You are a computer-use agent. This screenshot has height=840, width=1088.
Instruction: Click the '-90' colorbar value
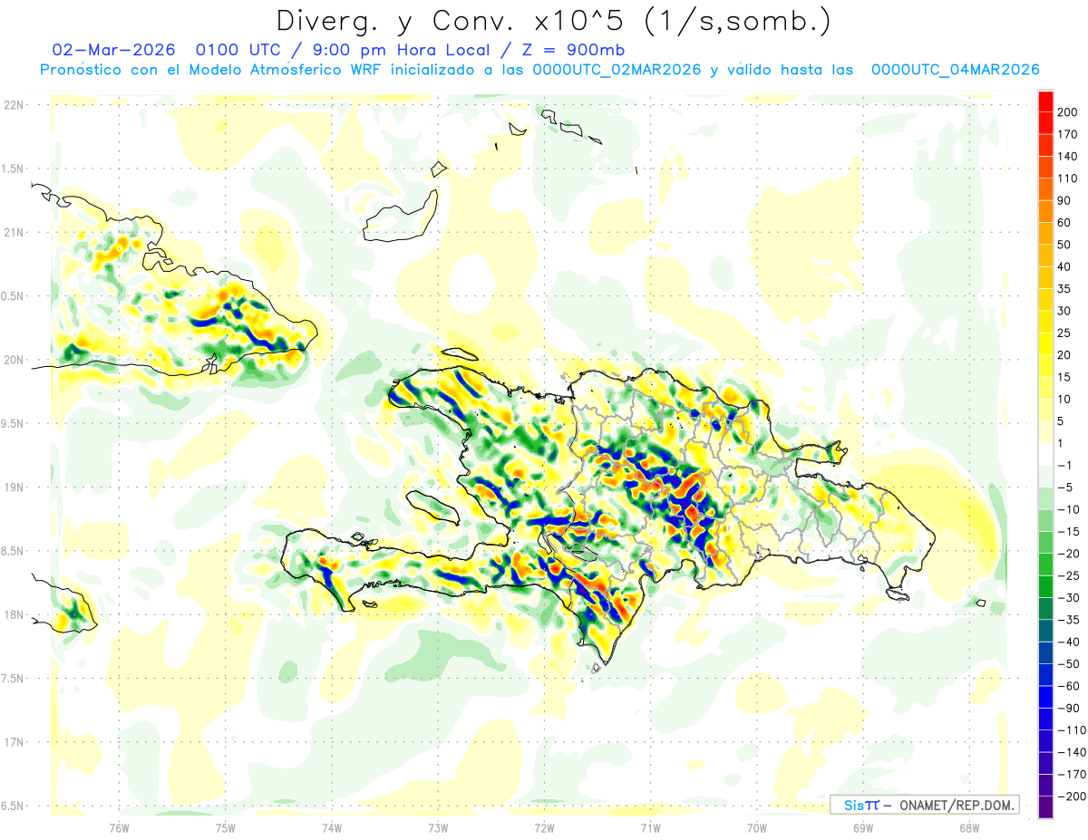tap(1070, 708)
